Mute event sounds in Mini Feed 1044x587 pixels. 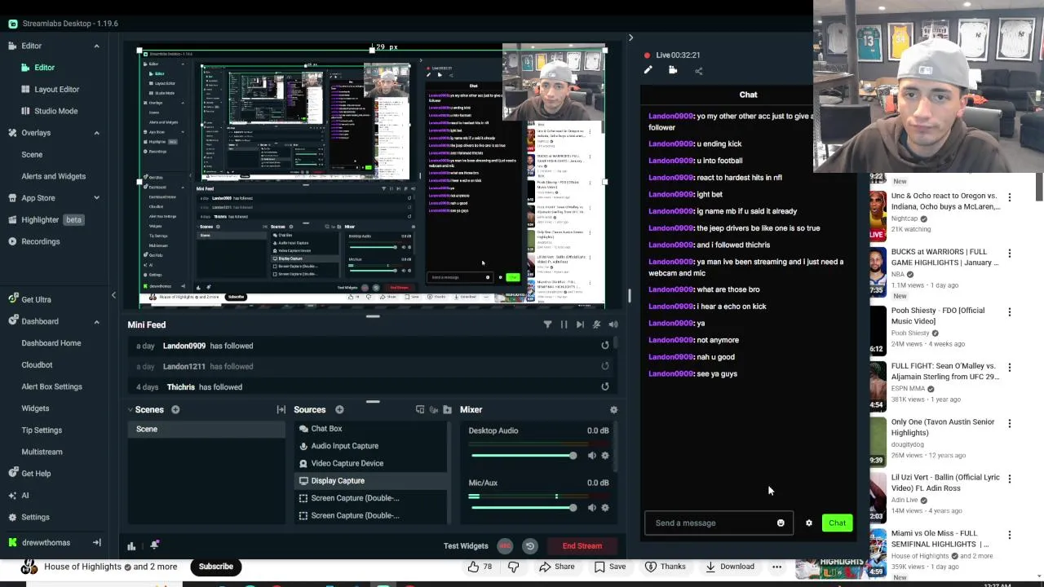(x=596, y=324)
